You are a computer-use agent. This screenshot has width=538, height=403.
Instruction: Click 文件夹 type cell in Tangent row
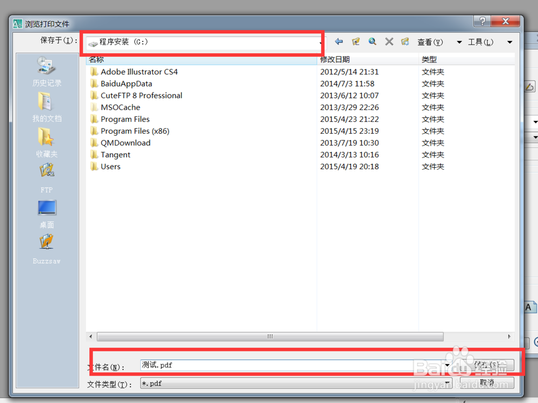pos(433,155)
